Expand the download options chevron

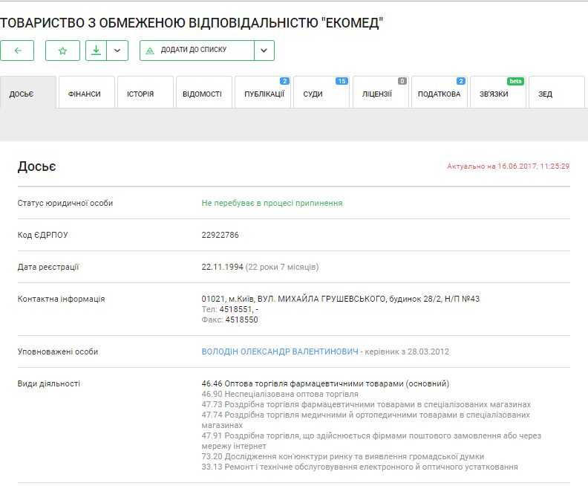pos(117,51)
